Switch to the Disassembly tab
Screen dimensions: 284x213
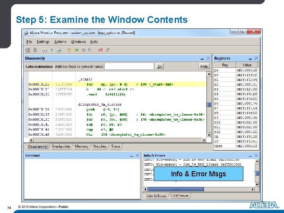(x=37, y=146)
